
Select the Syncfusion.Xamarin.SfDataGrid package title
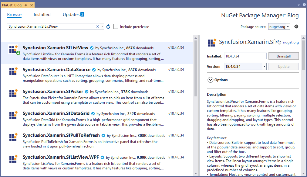click(56, 113)
